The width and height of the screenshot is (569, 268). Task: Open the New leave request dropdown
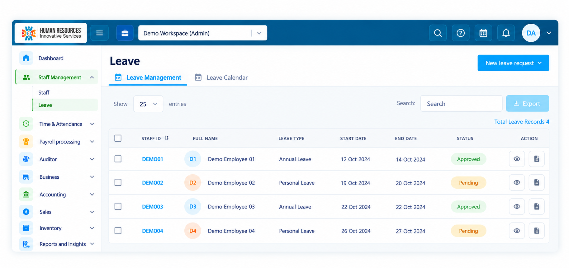click(x=513, y=63)
